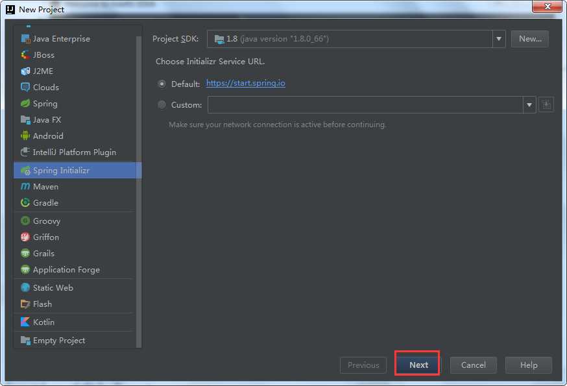Select the 'Application Forge' row text
This screenshot has width=567, height=386.
point(67,270)
